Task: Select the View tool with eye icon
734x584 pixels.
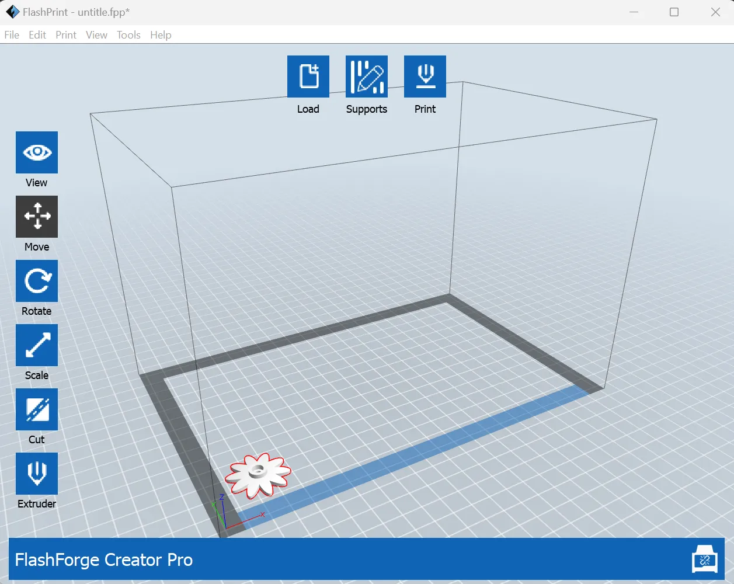Action: (x=37, y=152)
